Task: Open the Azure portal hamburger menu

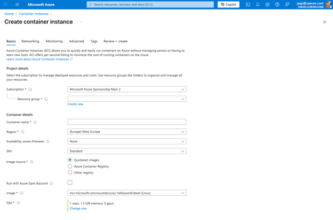Action: click(17, 4)
